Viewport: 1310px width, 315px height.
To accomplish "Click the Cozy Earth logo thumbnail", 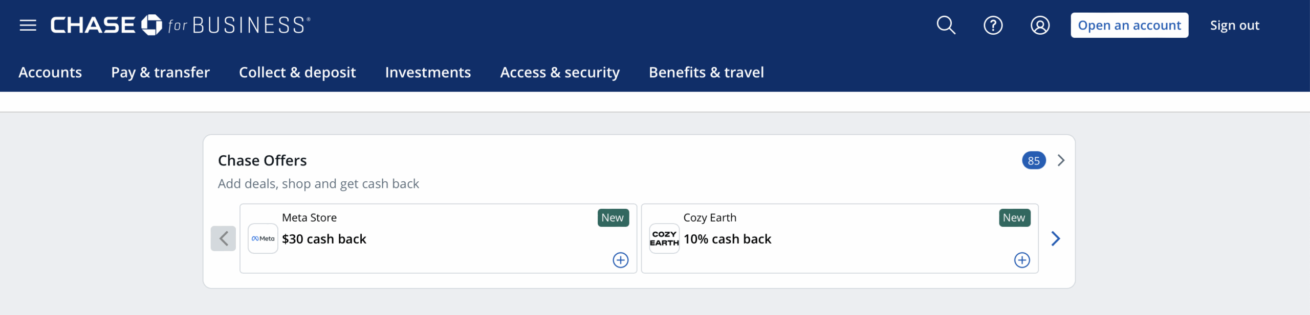I will click(664, 238).
